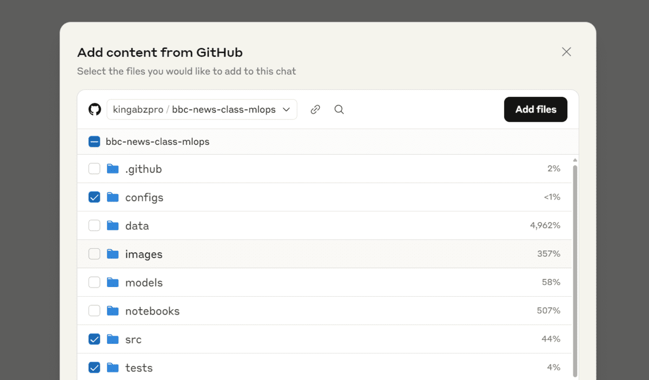Click the file list vertical scrollbar

[x=575, y=270]
